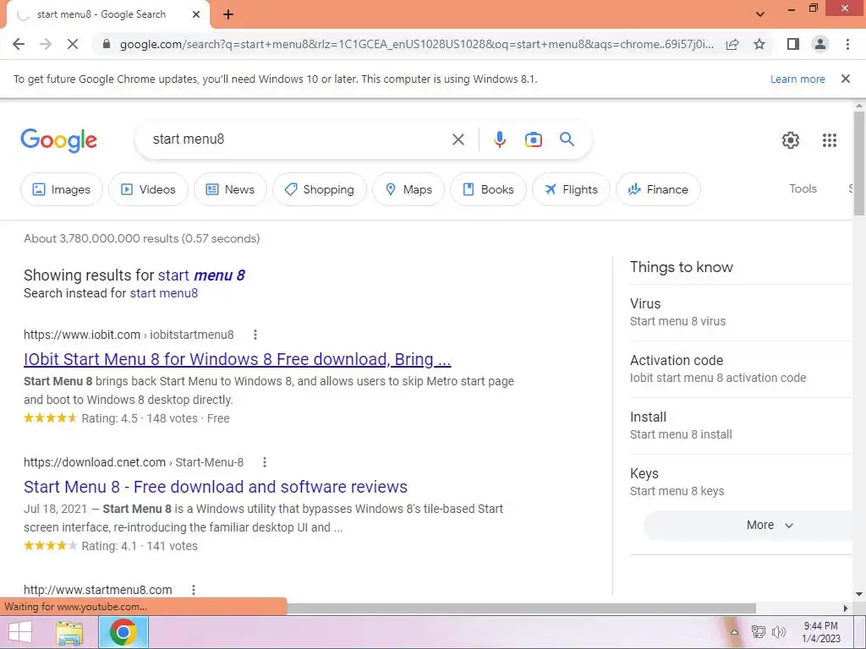The image size is (866, 649).
Task: Show hidden system tray icons
Action: pos(734,632)
